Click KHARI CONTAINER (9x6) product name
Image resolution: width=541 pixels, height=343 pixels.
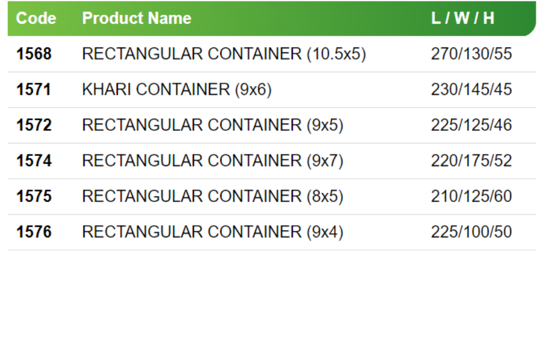(x=176, y=90)
